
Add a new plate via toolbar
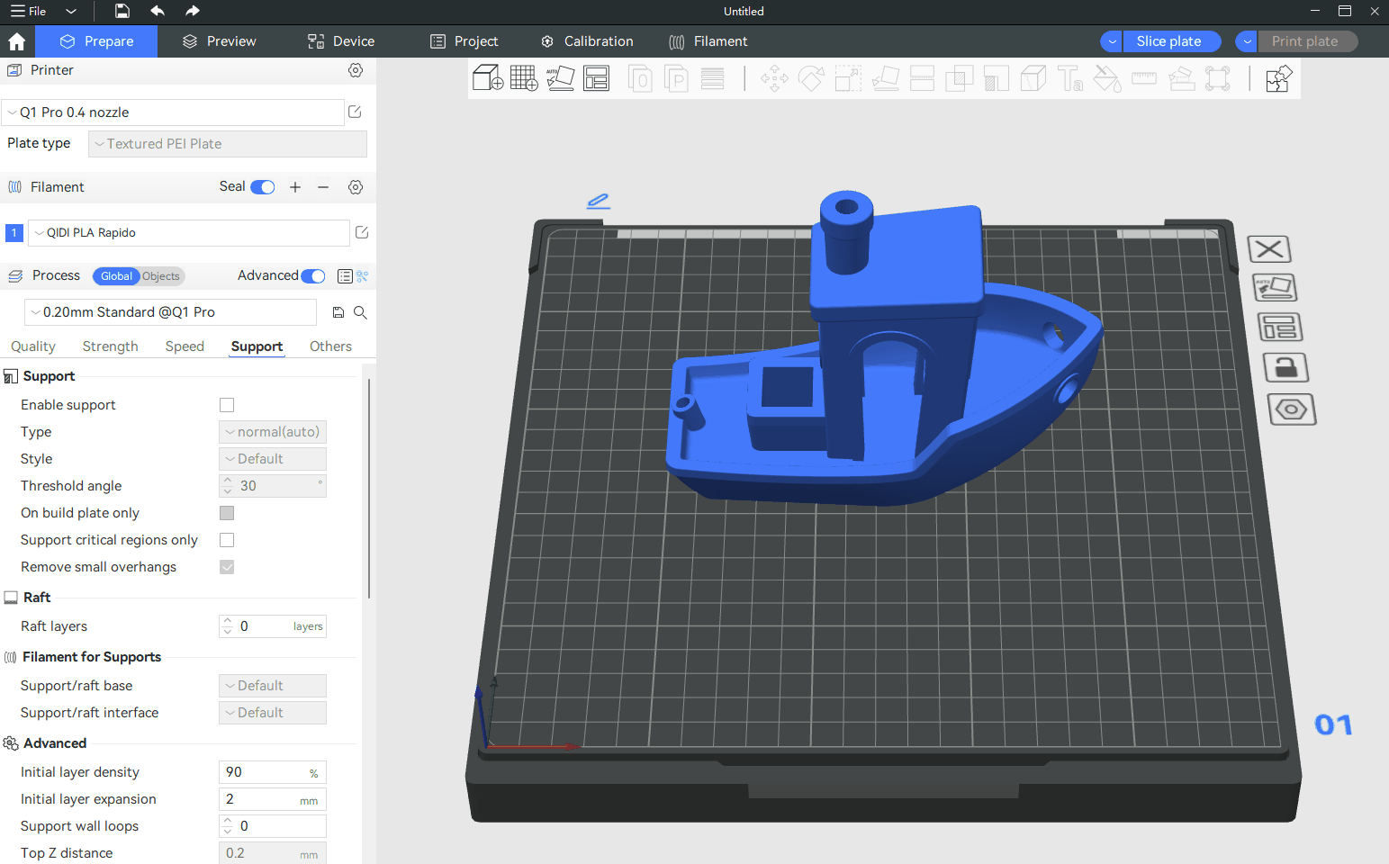[x=523, y=78]
